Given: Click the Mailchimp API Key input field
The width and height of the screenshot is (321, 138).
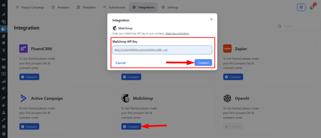Looking at the screenshot, I should click(162, 50).
